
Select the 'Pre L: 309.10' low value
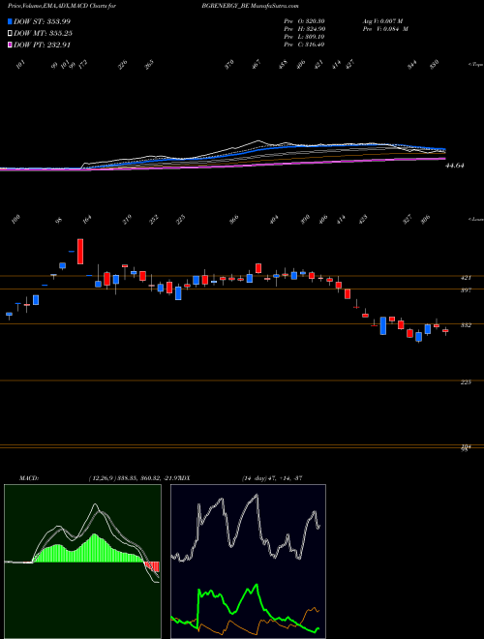pos(304,37)
